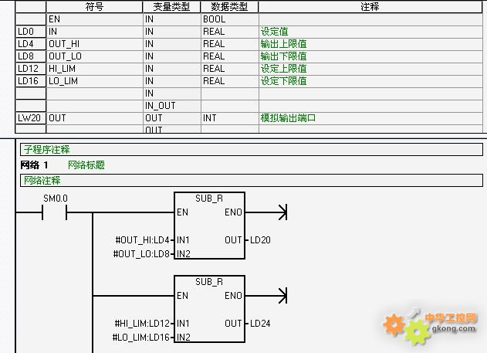The image size is (487, 353).
Task: Select the LD12 address cell
Action: coord(30,69)
